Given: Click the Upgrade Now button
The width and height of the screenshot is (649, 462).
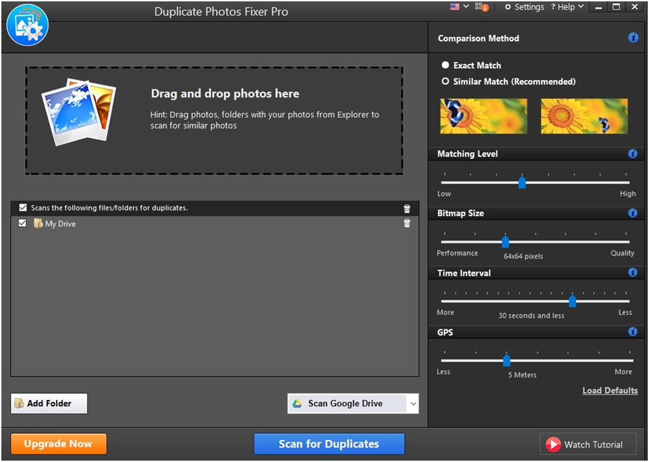Looking at the screenshot, I should click(58, 444).
